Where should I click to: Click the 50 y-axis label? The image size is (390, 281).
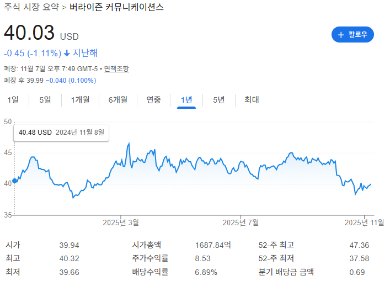8,122
